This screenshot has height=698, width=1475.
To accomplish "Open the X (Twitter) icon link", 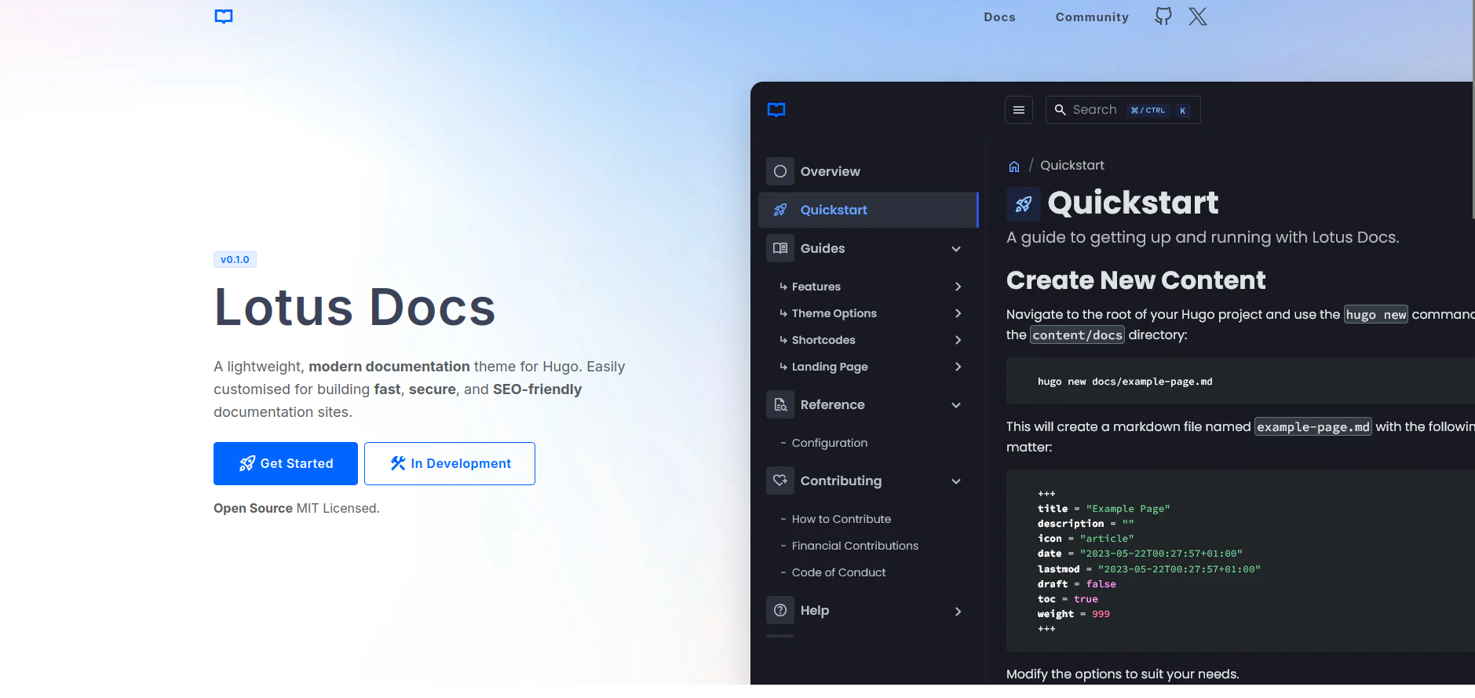I will pyautogui.click(x=1197, y=16).
